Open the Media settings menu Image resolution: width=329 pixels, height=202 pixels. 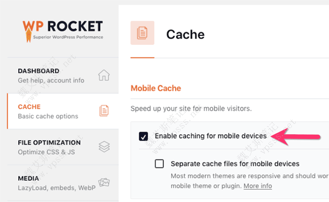(29, 178)
